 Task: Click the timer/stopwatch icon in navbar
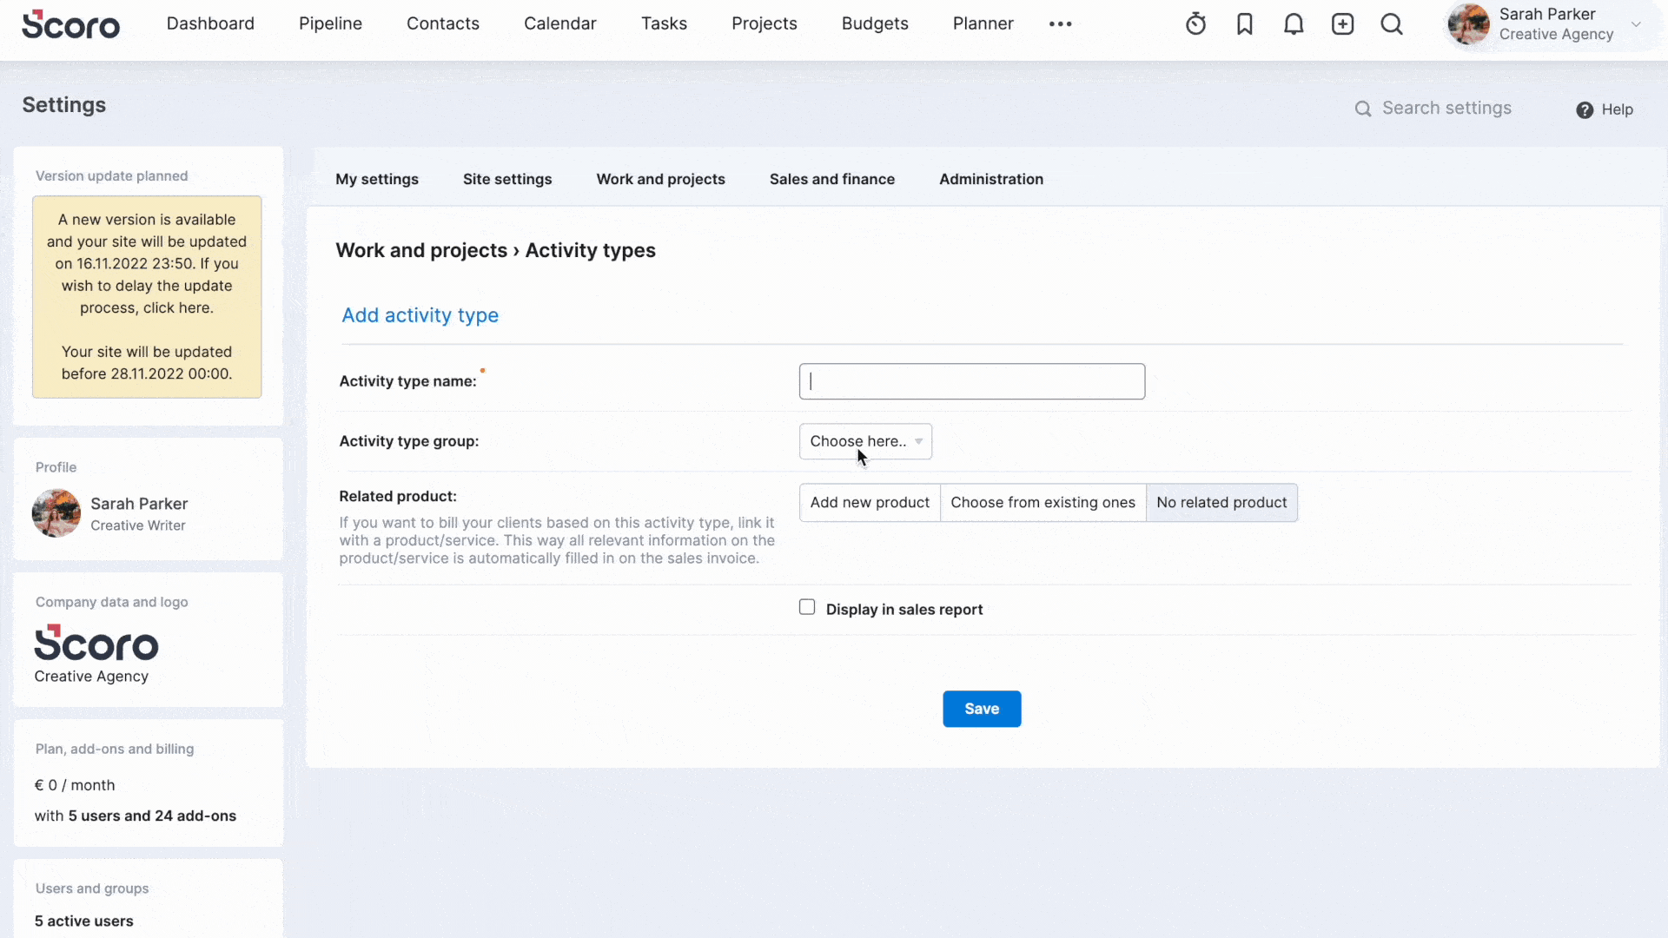(x=1196, y=23)
